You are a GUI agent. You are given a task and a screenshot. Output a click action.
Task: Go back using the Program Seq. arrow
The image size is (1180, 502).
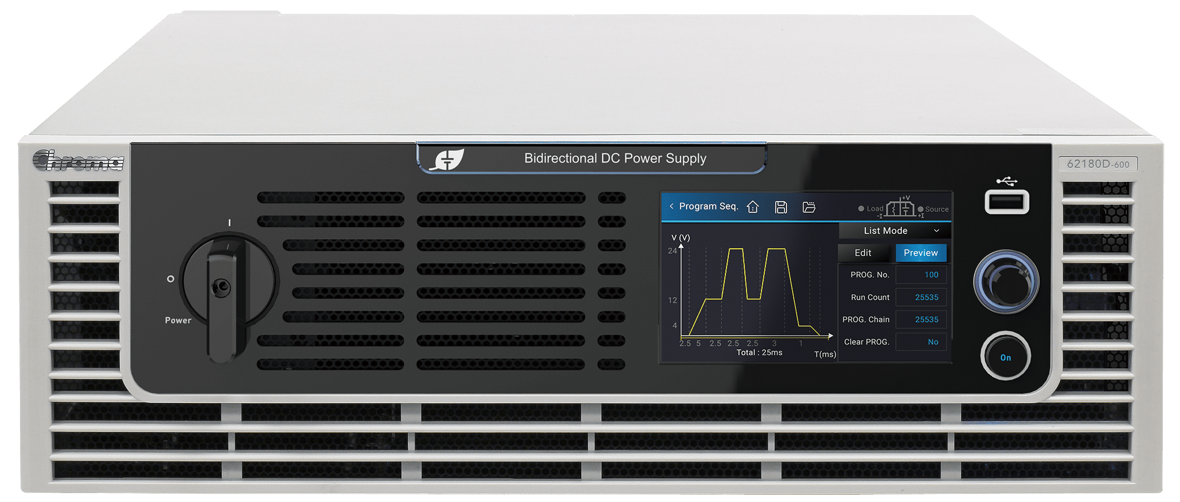[672, 206]
